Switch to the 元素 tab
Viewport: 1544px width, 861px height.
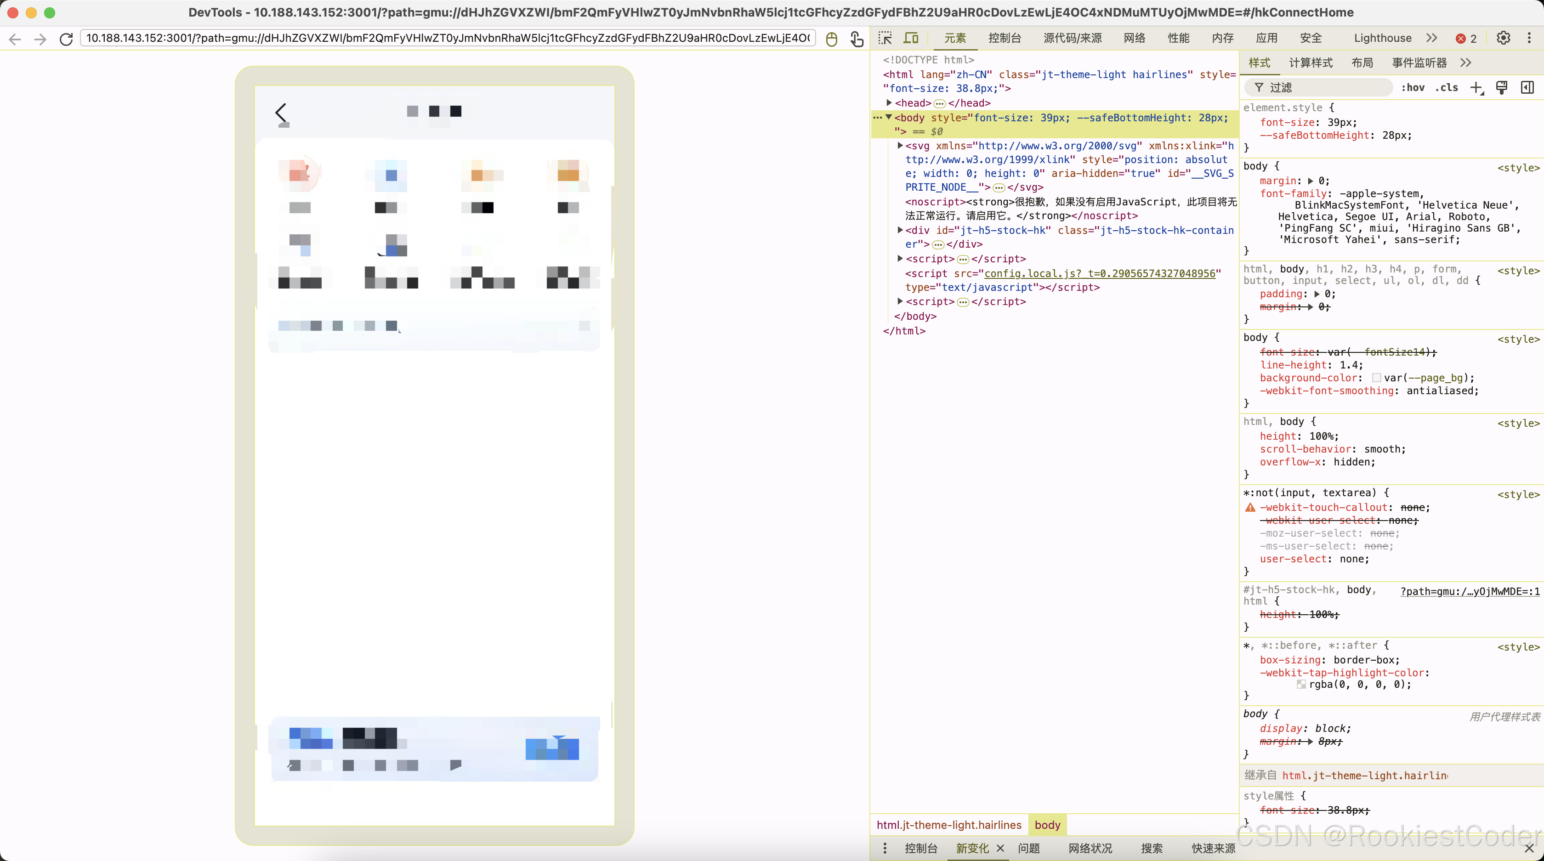pyautogui.click(x=955, y=38)
